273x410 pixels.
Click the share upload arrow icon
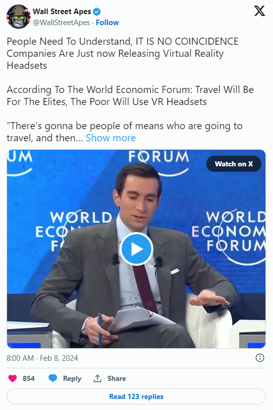coord(98,378)
